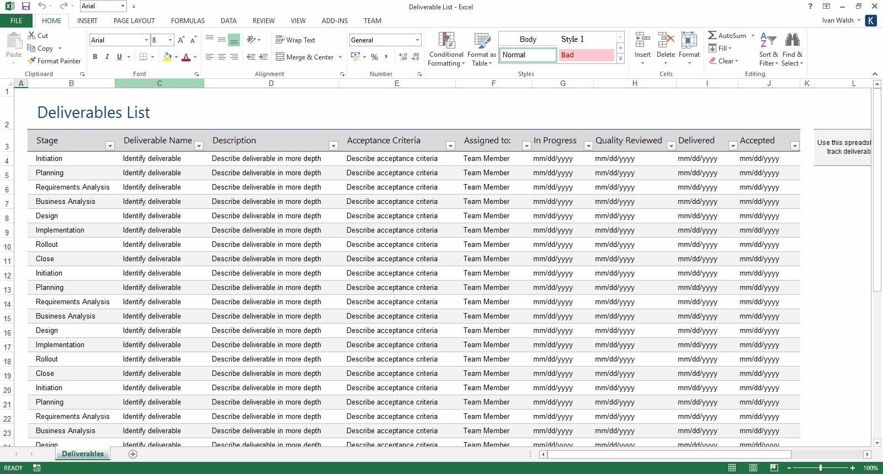Click the Copy icon
This screenshot has height=474, width=883.
point(31,48)
